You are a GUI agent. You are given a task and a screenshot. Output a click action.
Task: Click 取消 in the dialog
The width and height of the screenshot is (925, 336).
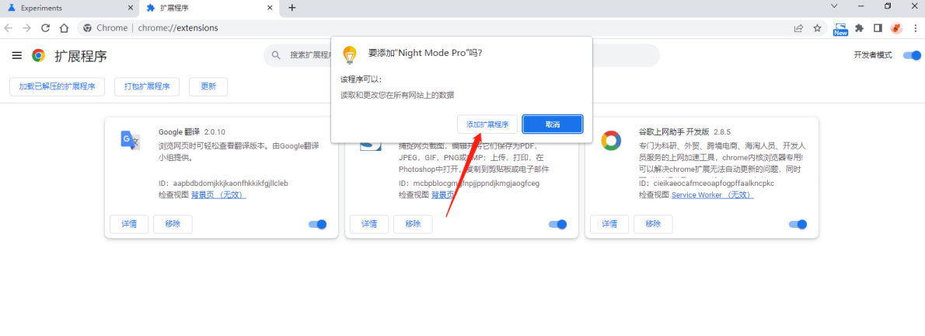pos(553,124)
